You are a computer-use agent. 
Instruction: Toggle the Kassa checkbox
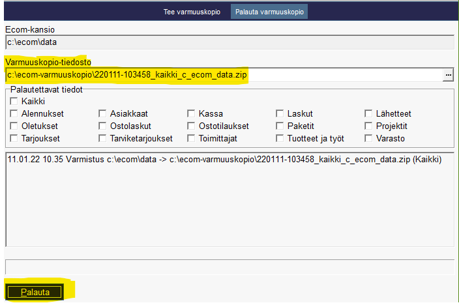click(191, 113)
